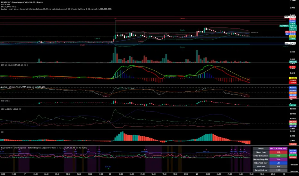Select the Vol - POWR indicator legend
299x176 pixels.
5,4
